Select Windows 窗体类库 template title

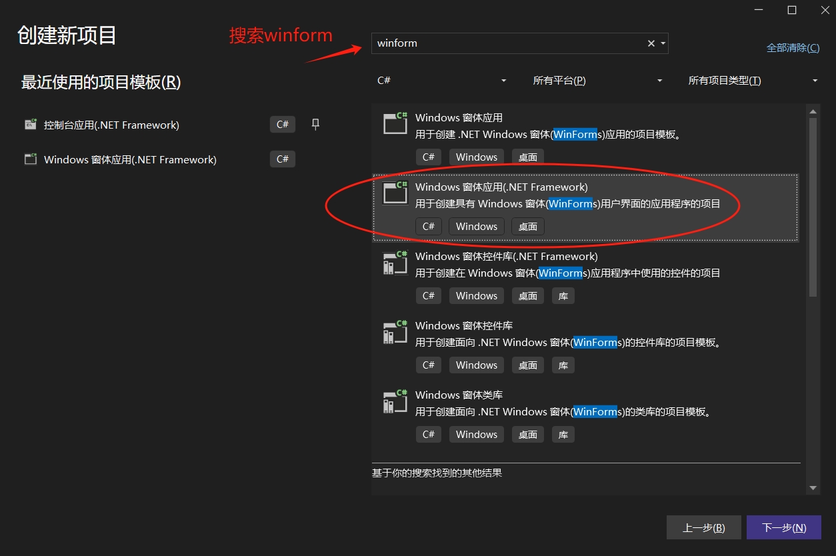(x=459, y=395)
